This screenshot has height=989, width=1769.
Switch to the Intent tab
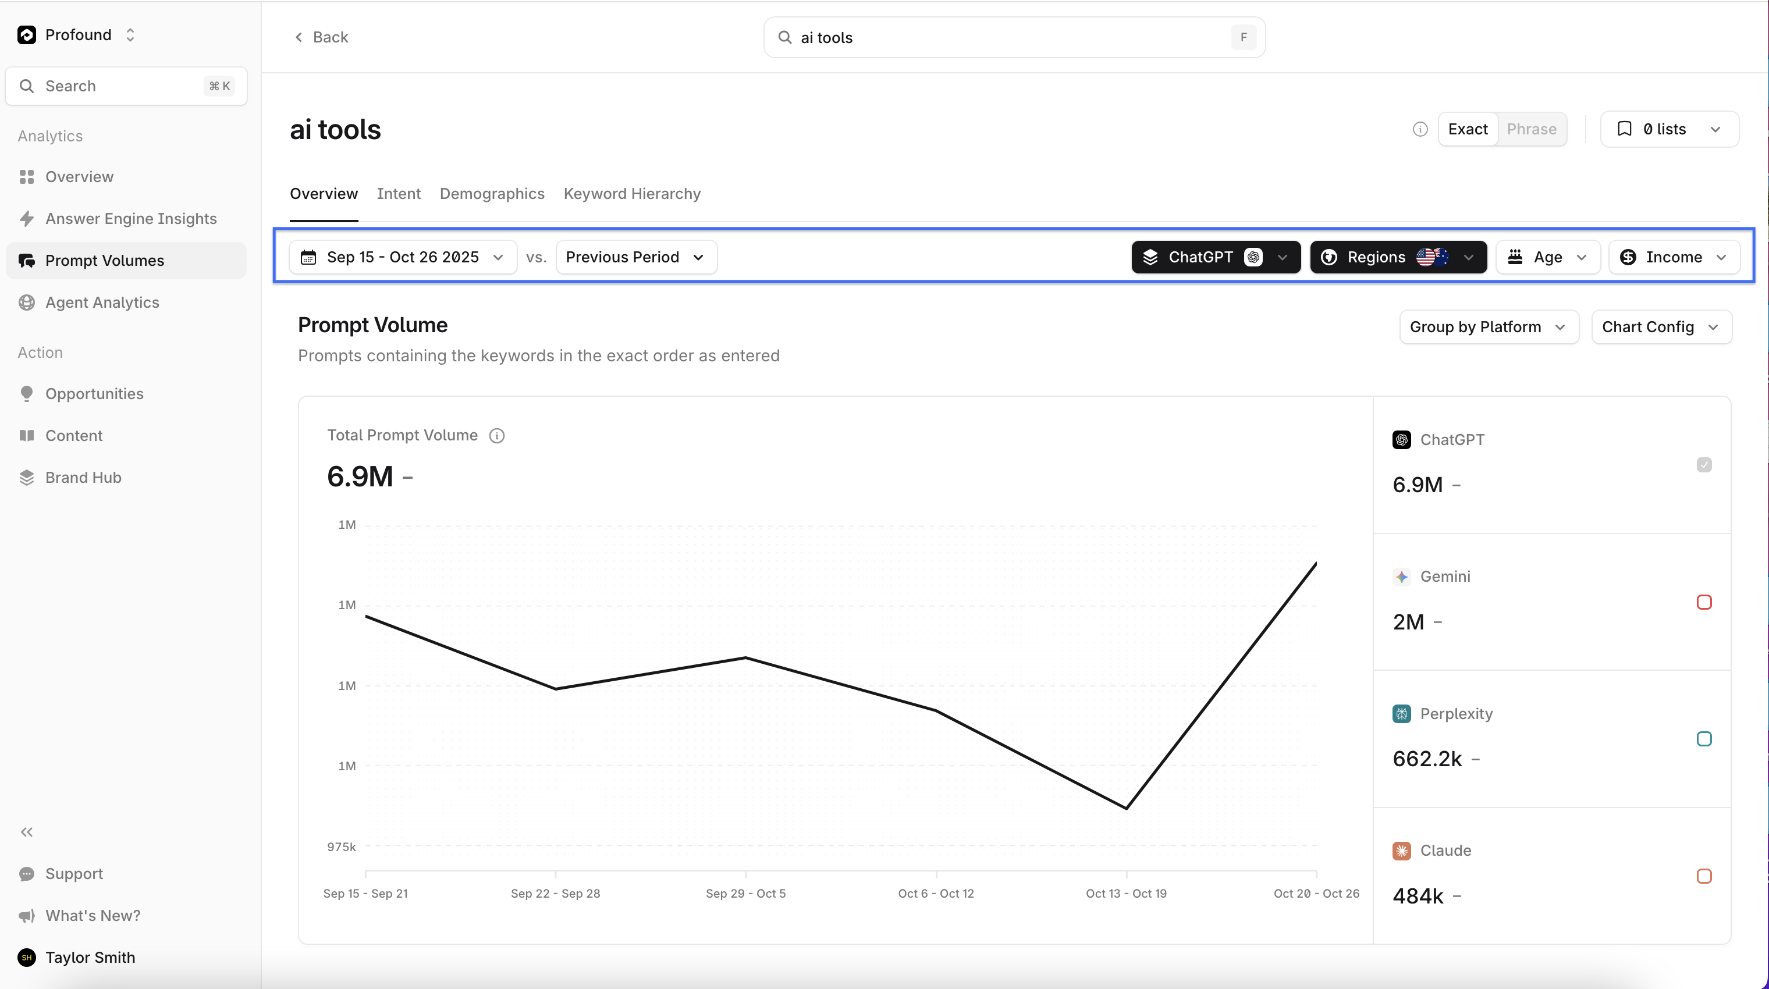(x=398, y=194)
